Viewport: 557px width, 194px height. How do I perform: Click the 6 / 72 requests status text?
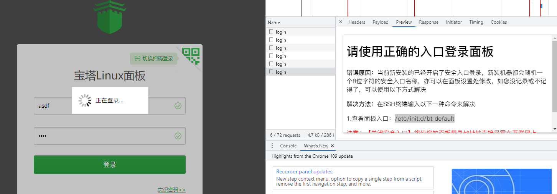click(x=285, y=135)
